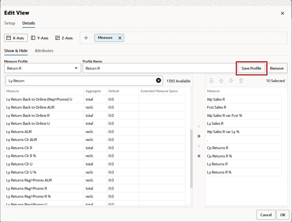The width and height of the screenshot is (292, 222).
Task: Clear the Ly Return search text
Action: (x=158, y=80)
